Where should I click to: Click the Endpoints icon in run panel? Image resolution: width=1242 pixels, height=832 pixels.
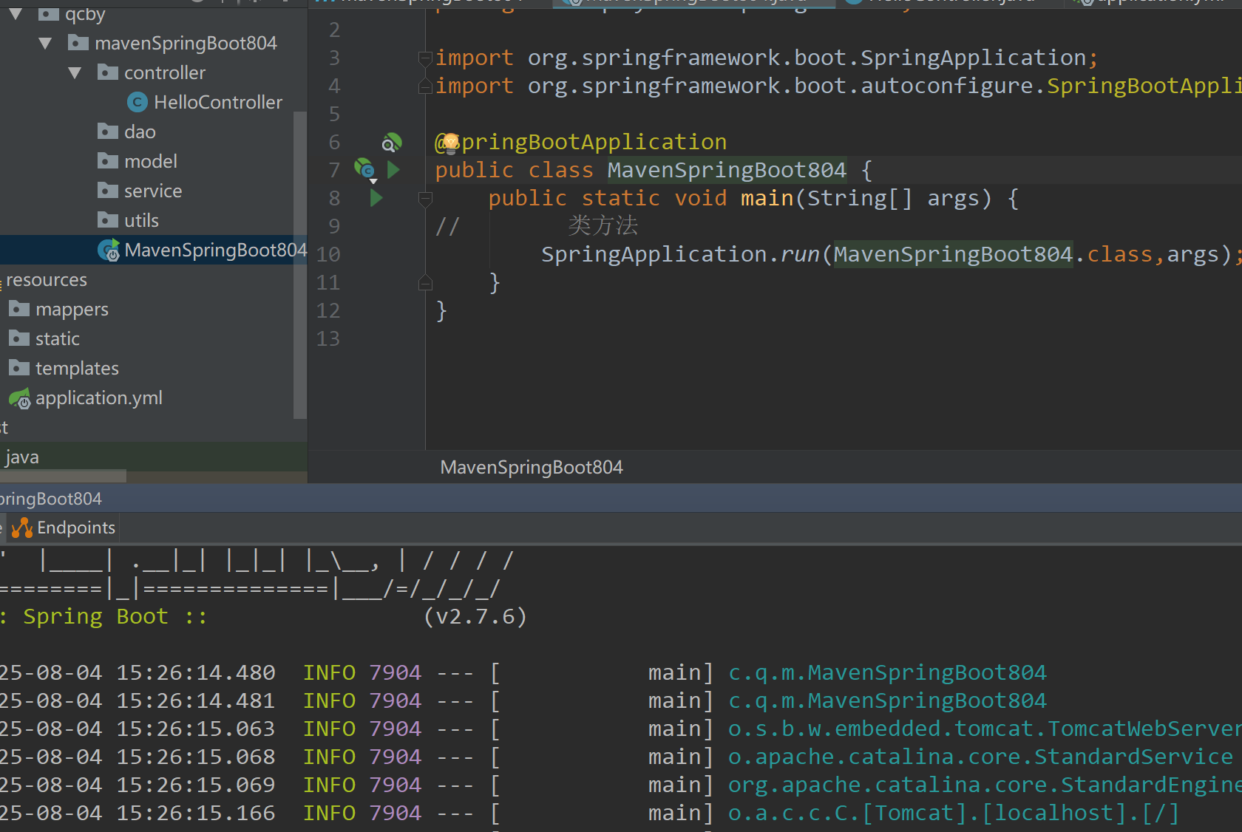point(22,528)
